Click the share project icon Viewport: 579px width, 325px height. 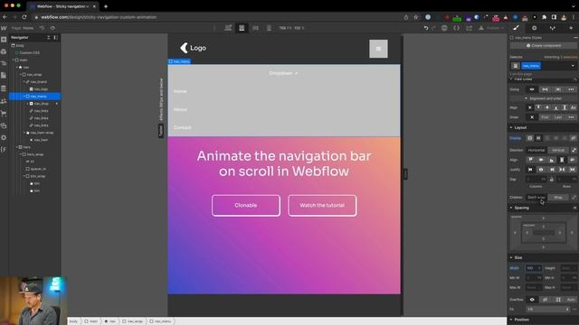(469, 28)
